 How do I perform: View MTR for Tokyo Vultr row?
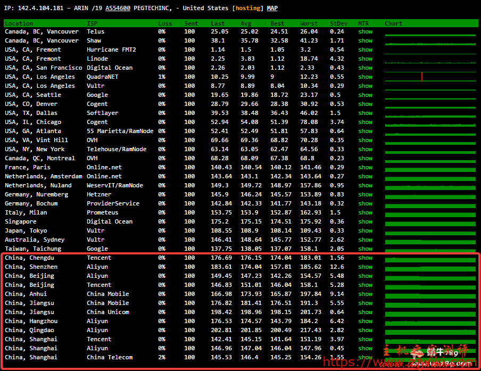[x=365, y=231]
